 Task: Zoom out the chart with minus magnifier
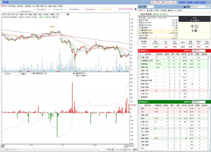(109, 150)
